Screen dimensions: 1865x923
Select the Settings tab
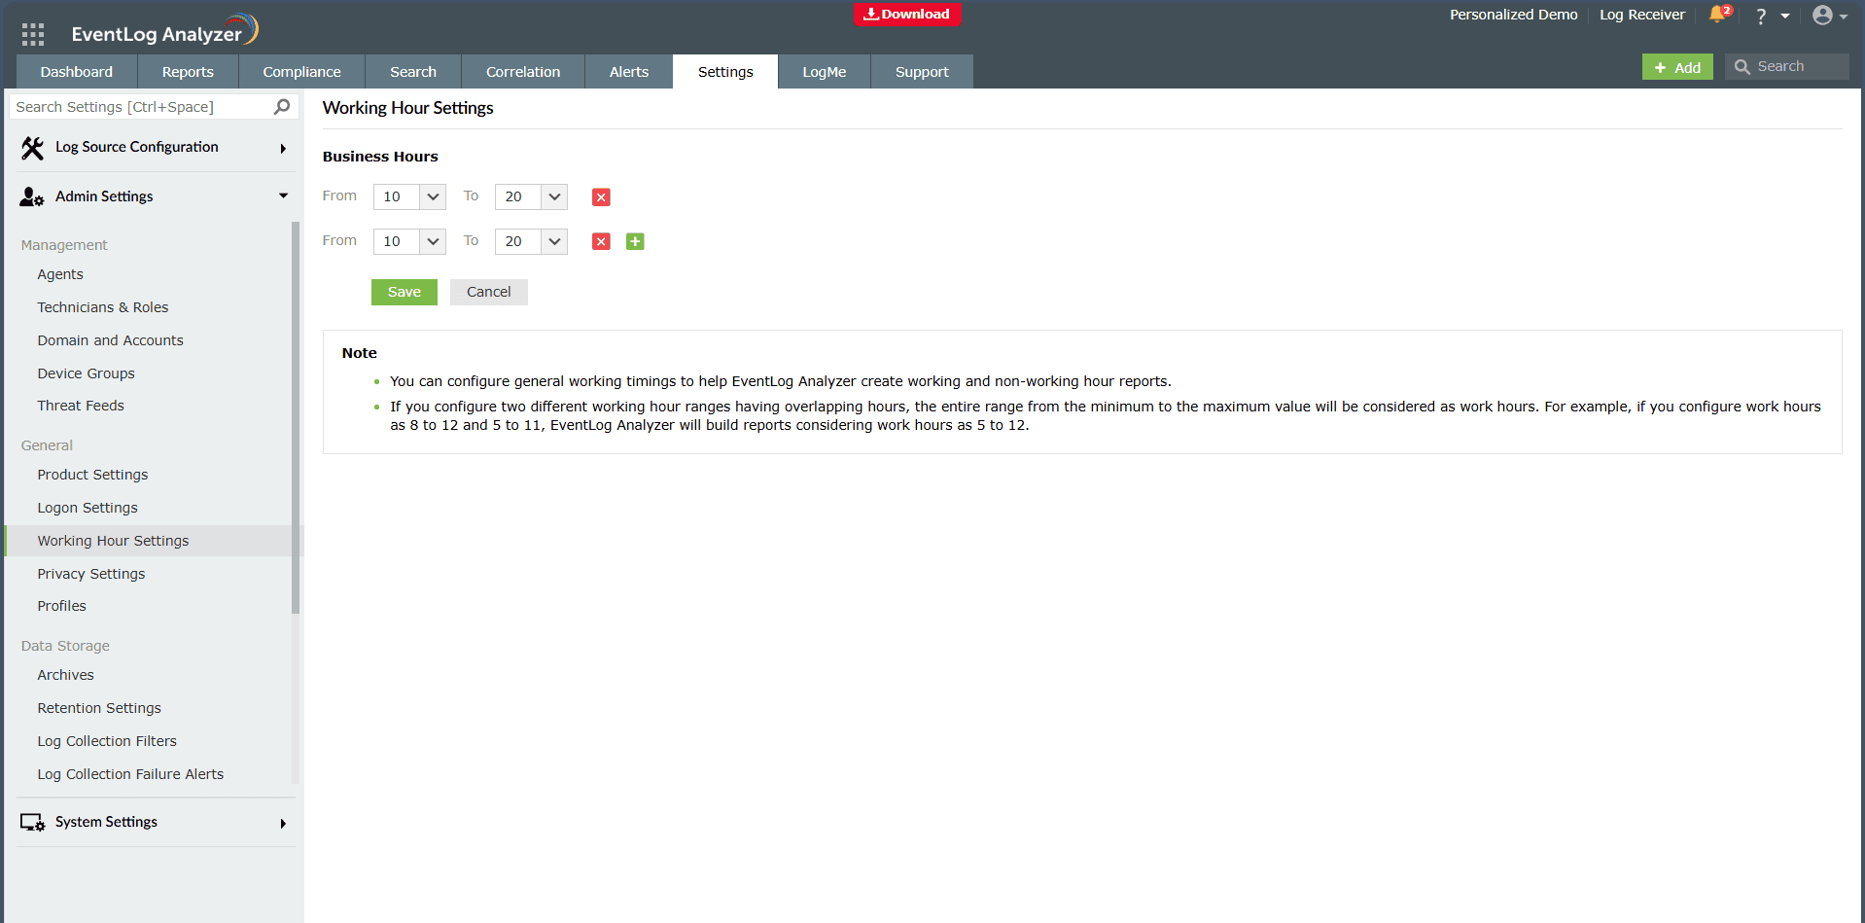(x=725, y=72)
